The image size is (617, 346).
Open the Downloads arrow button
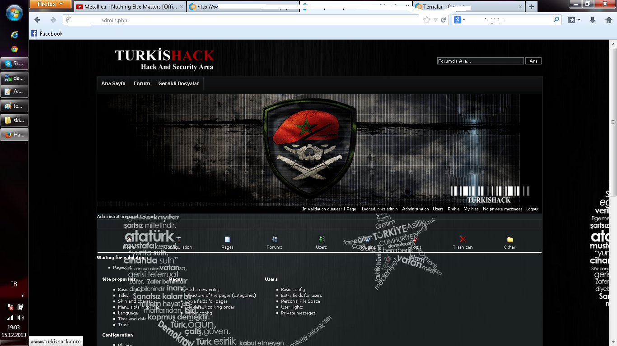pos(593,20)
